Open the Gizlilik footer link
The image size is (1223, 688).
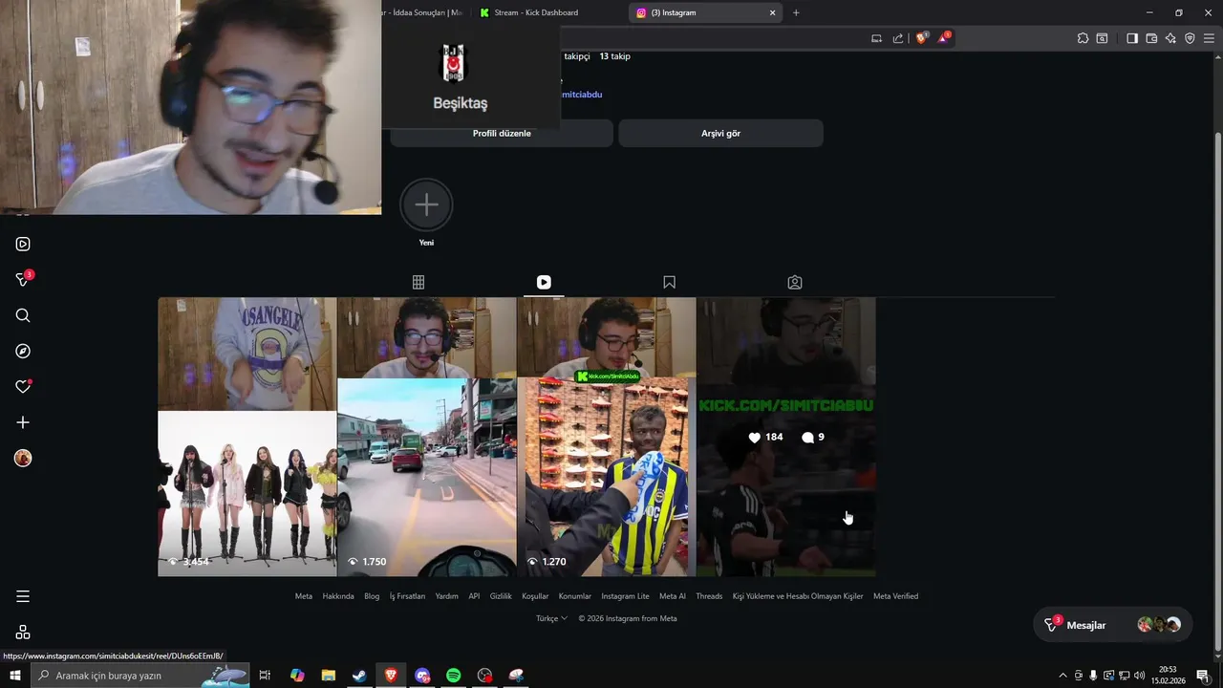(501, 596)
